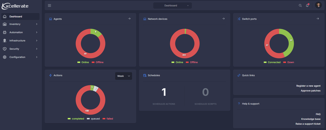
Task: Toggle the Online legend in Agents chart
Action: (83, 62)
